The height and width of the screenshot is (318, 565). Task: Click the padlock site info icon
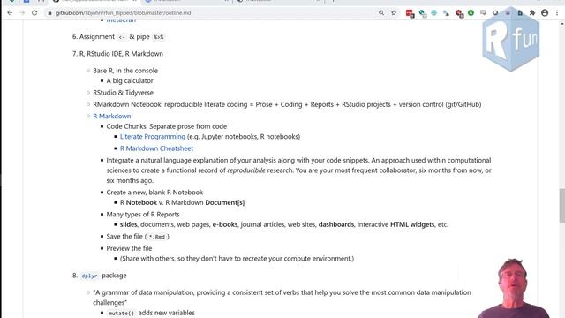[49, 13]
